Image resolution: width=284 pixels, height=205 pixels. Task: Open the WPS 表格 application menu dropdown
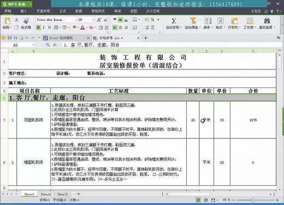click(x=31, y=4)
